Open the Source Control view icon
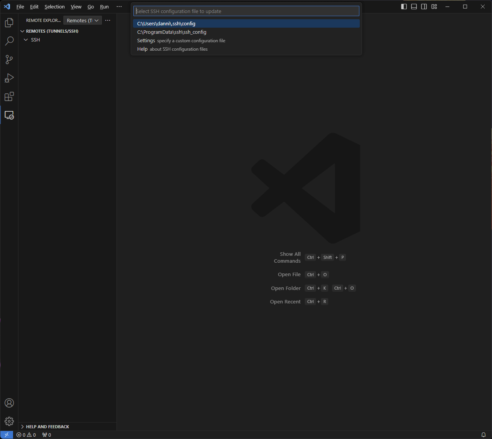The height and width of the screenshot is (439, 492). (x=9, y=60)
